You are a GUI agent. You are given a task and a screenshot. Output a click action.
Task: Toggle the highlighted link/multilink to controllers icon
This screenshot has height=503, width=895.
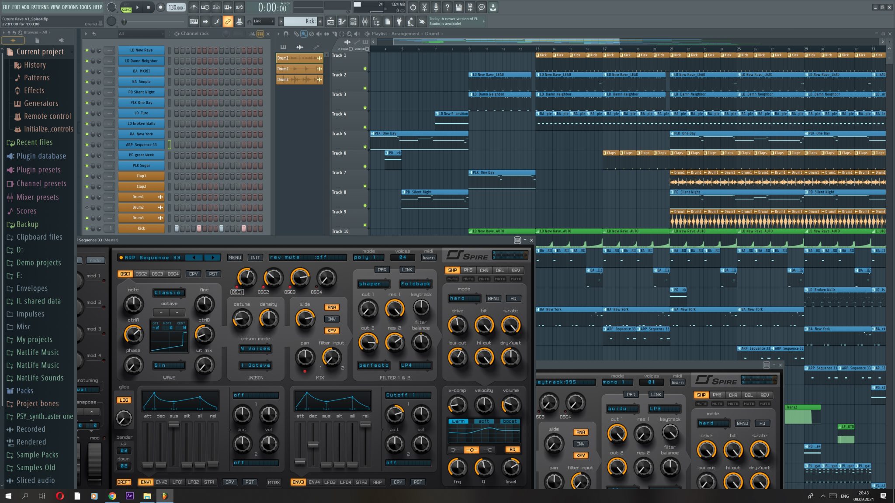coord(228,21)
